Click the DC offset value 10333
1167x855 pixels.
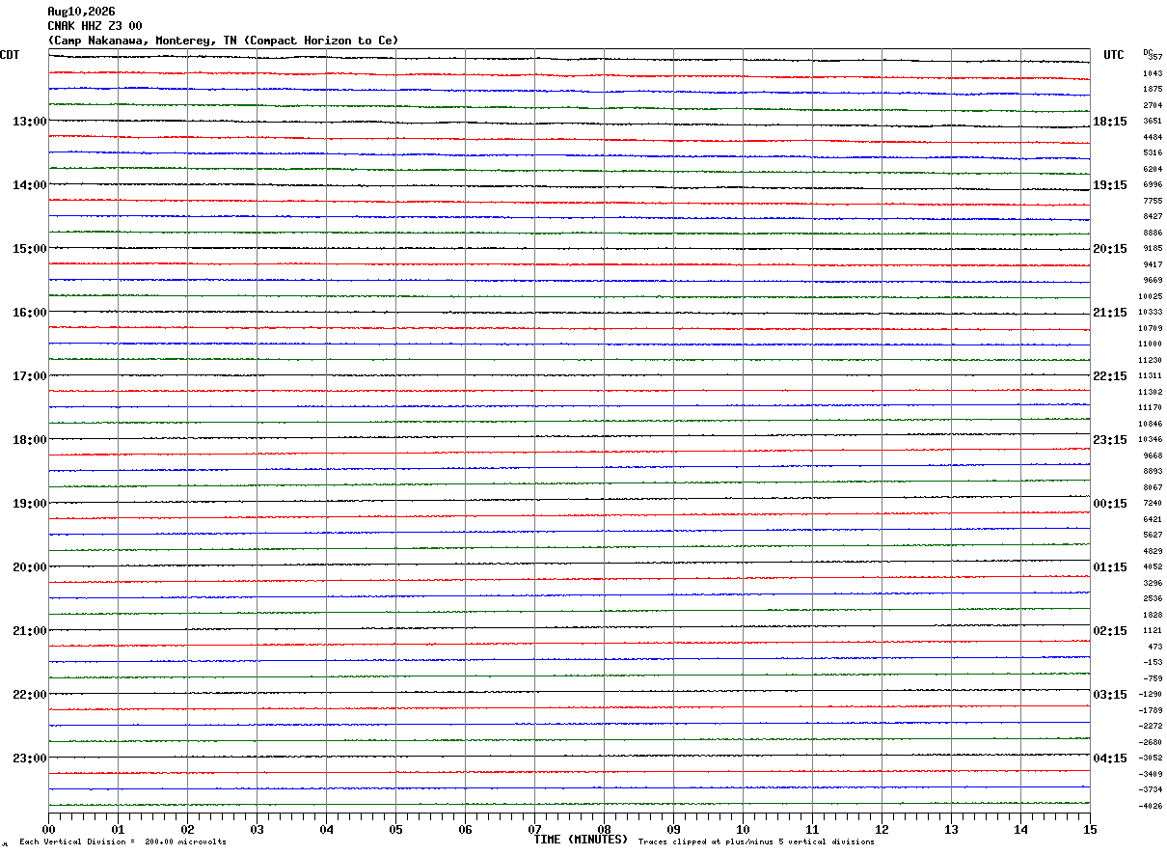pos(1151,313)
